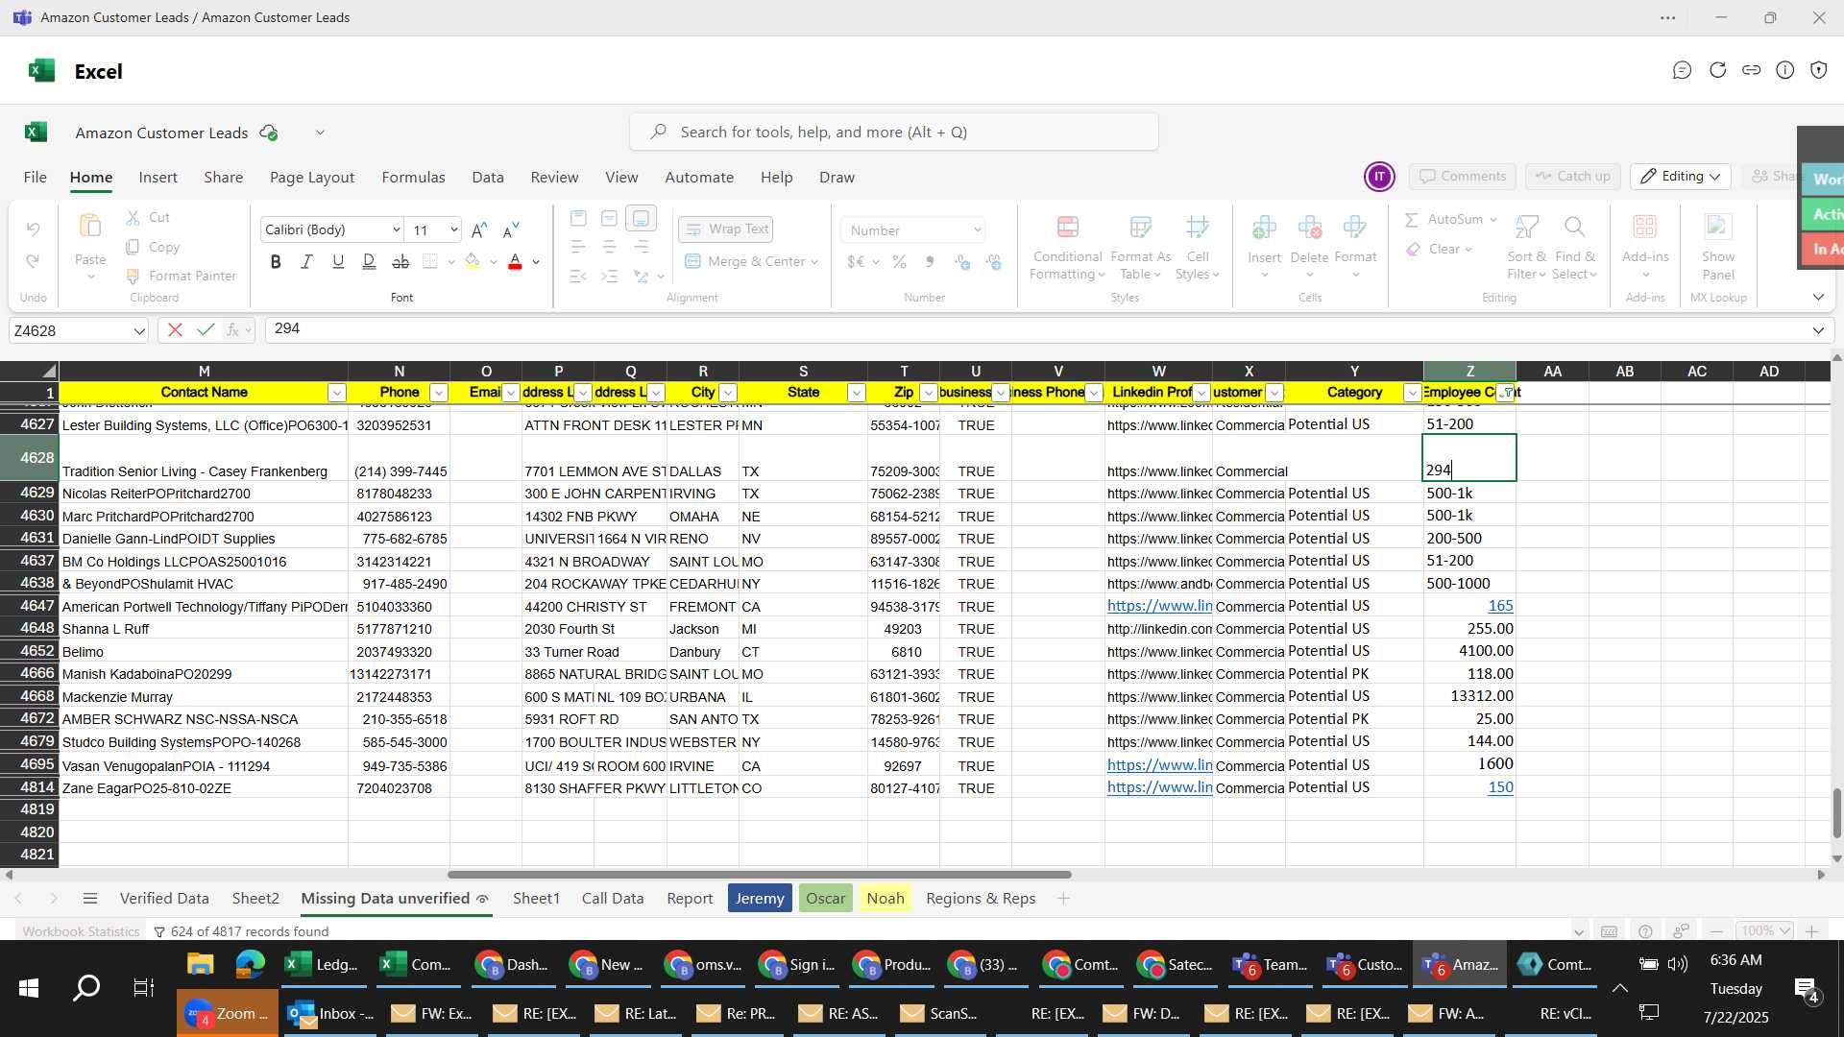Open the Data ribbon tab
Viewport: 1844px width, 1037px height.
tap(488, 178)
